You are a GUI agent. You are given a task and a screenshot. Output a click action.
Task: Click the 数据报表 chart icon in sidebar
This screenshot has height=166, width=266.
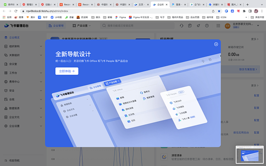tap(5, 108)
